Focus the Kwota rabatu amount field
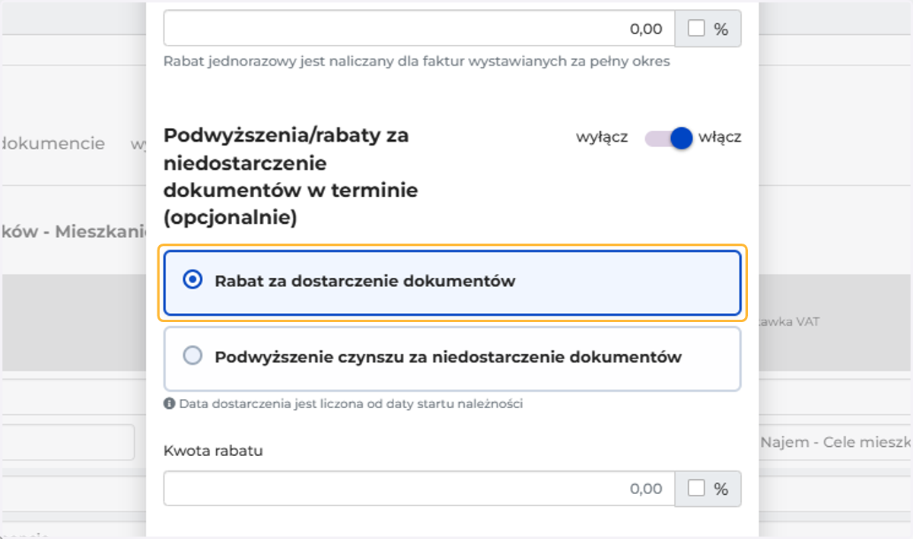The width and height of the screenshot is (913, 539). coord(419,488)
